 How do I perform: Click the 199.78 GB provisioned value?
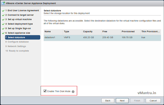pos(127,38)
